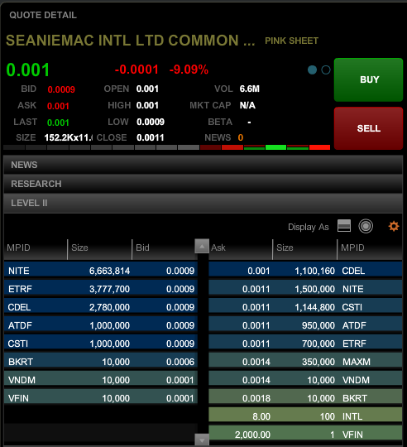Switch Level II display to table view icon

(x=344, y=226)
